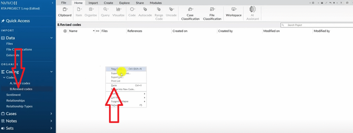Open the Clipboard ribbon icon
Image resolution: width=353 pixels, height=133 pixels.
coord(64,9)
